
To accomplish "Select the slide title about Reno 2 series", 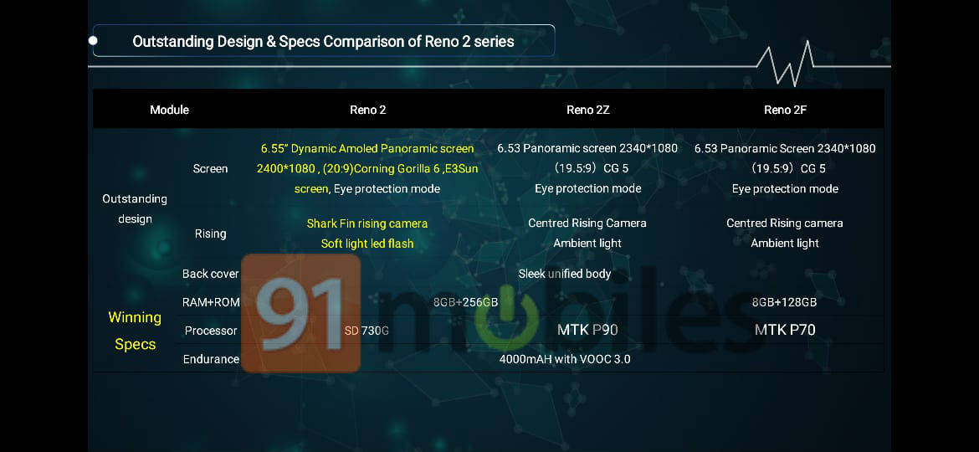I will (x=323, y=41).
